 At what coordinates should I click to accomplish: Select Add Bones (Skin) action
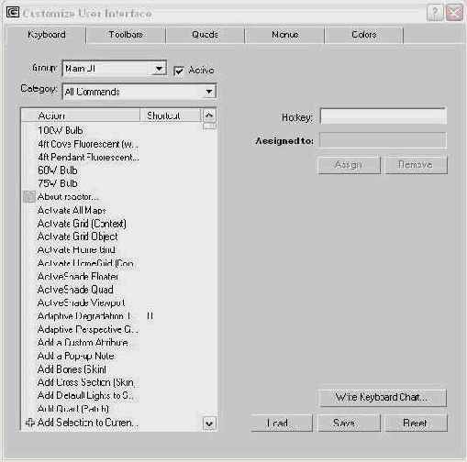click(72, 369)
